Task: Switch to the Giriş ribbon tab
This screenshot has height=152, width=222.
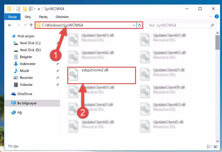Action: (x=28, y=17)
